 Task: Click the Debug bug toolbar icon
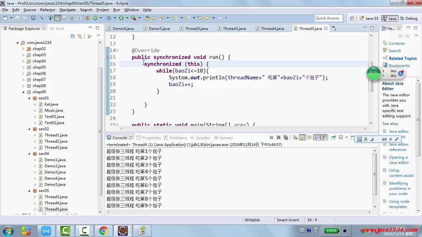click(x=109, y=18)
